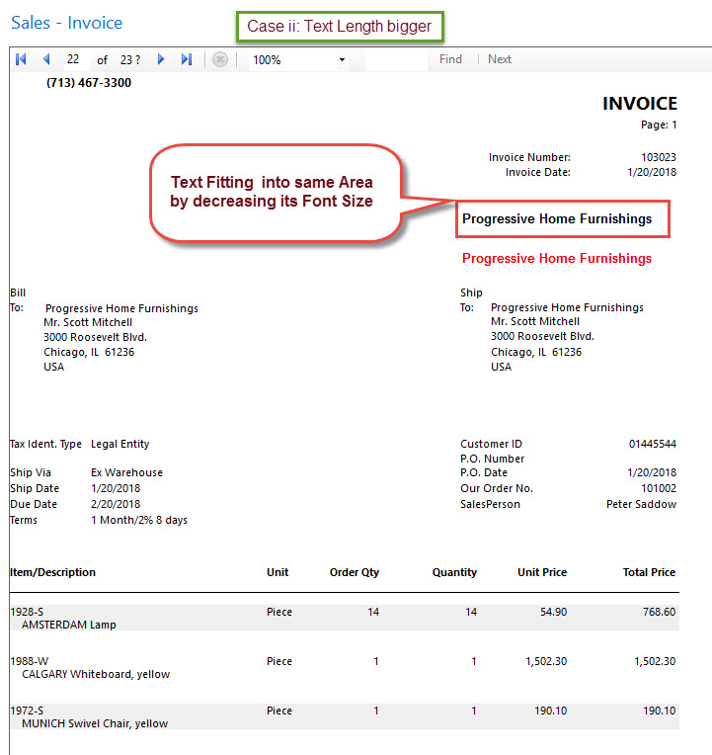This screenshot has height=755, width=712.
Task: Click the INVOICE heading
Action: click(x=639, y=104)
